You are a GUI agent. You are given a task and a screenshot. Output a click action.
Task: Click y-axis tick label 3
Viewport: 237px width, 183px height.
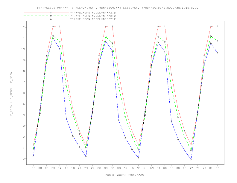24,126
